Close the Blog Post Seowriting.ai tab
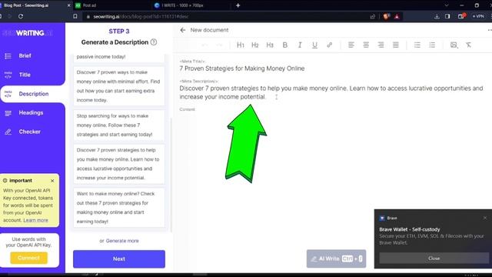Image resolution: width=492 pixels, height=277 pixels. click(68, 5)
